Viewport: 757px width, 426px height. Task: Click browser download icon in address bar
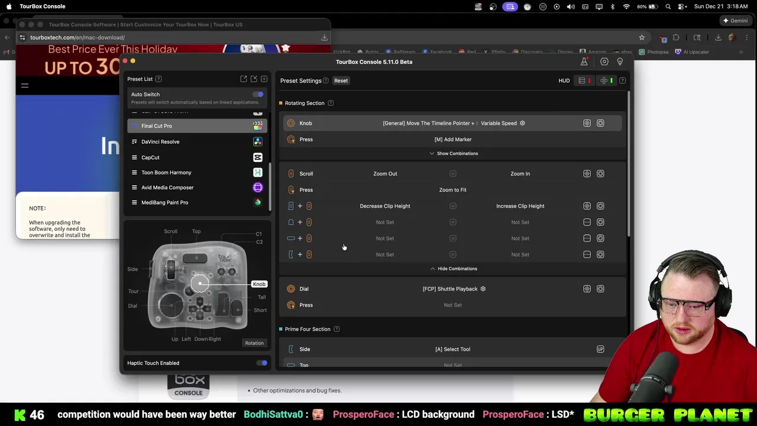[324, 37]
